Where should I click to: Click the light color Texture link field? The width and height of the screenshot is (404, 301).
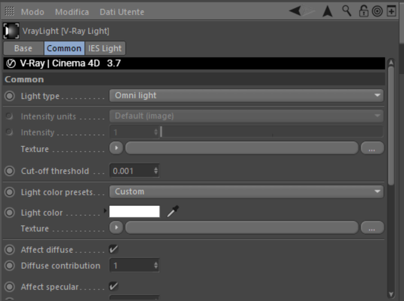point(242,227)
